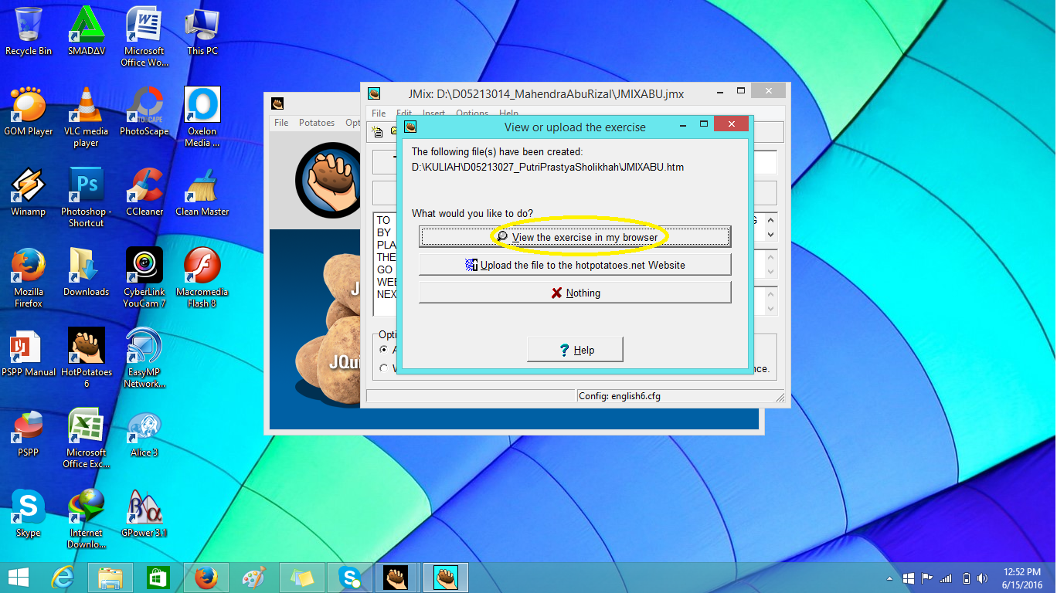This screenshot has height=593, width=1057.
Task: Click the down arrow of JMix main sentence scrollbar
Action: [x=770, y=233]
